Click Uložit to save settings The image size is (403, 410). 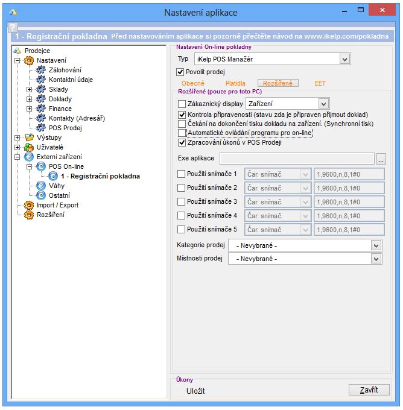coord(195,391)
